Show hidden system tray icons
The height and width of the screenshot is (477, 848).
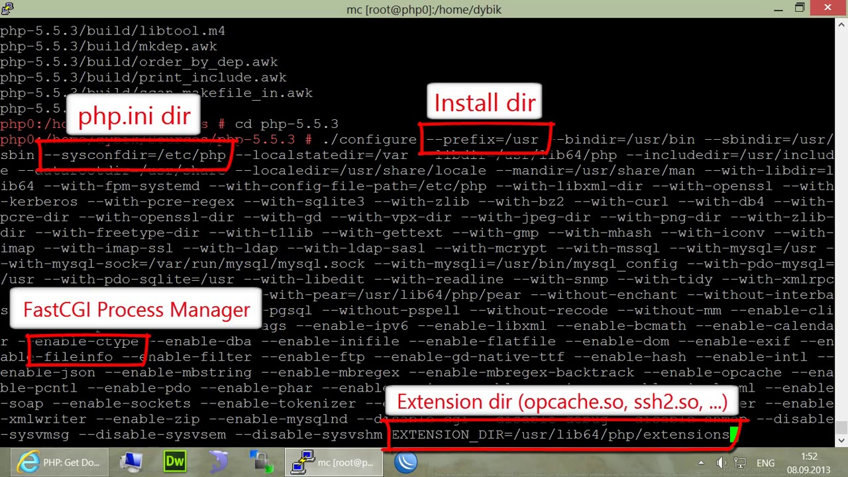[701, 463]
